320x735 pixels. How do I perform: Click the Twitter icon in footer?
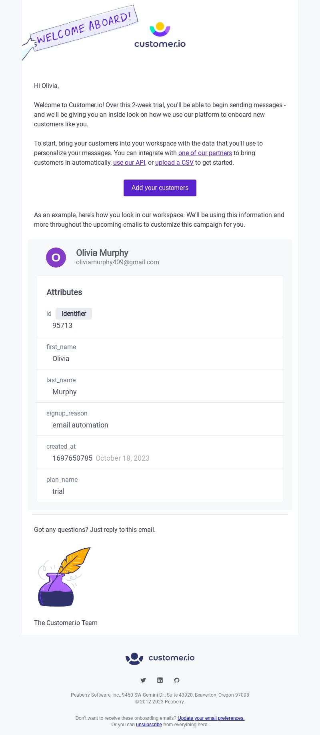[x=143, y=680]
